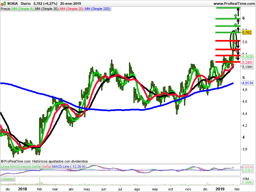Click the Diario timeframe text
256x192 pixels.
coord(26,4)
